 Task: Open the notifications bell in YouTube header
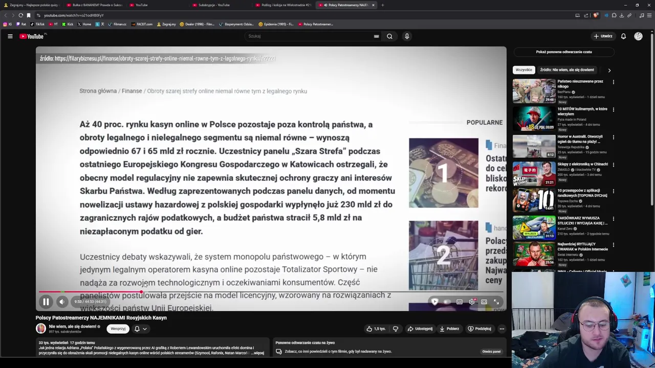point(623,36)
